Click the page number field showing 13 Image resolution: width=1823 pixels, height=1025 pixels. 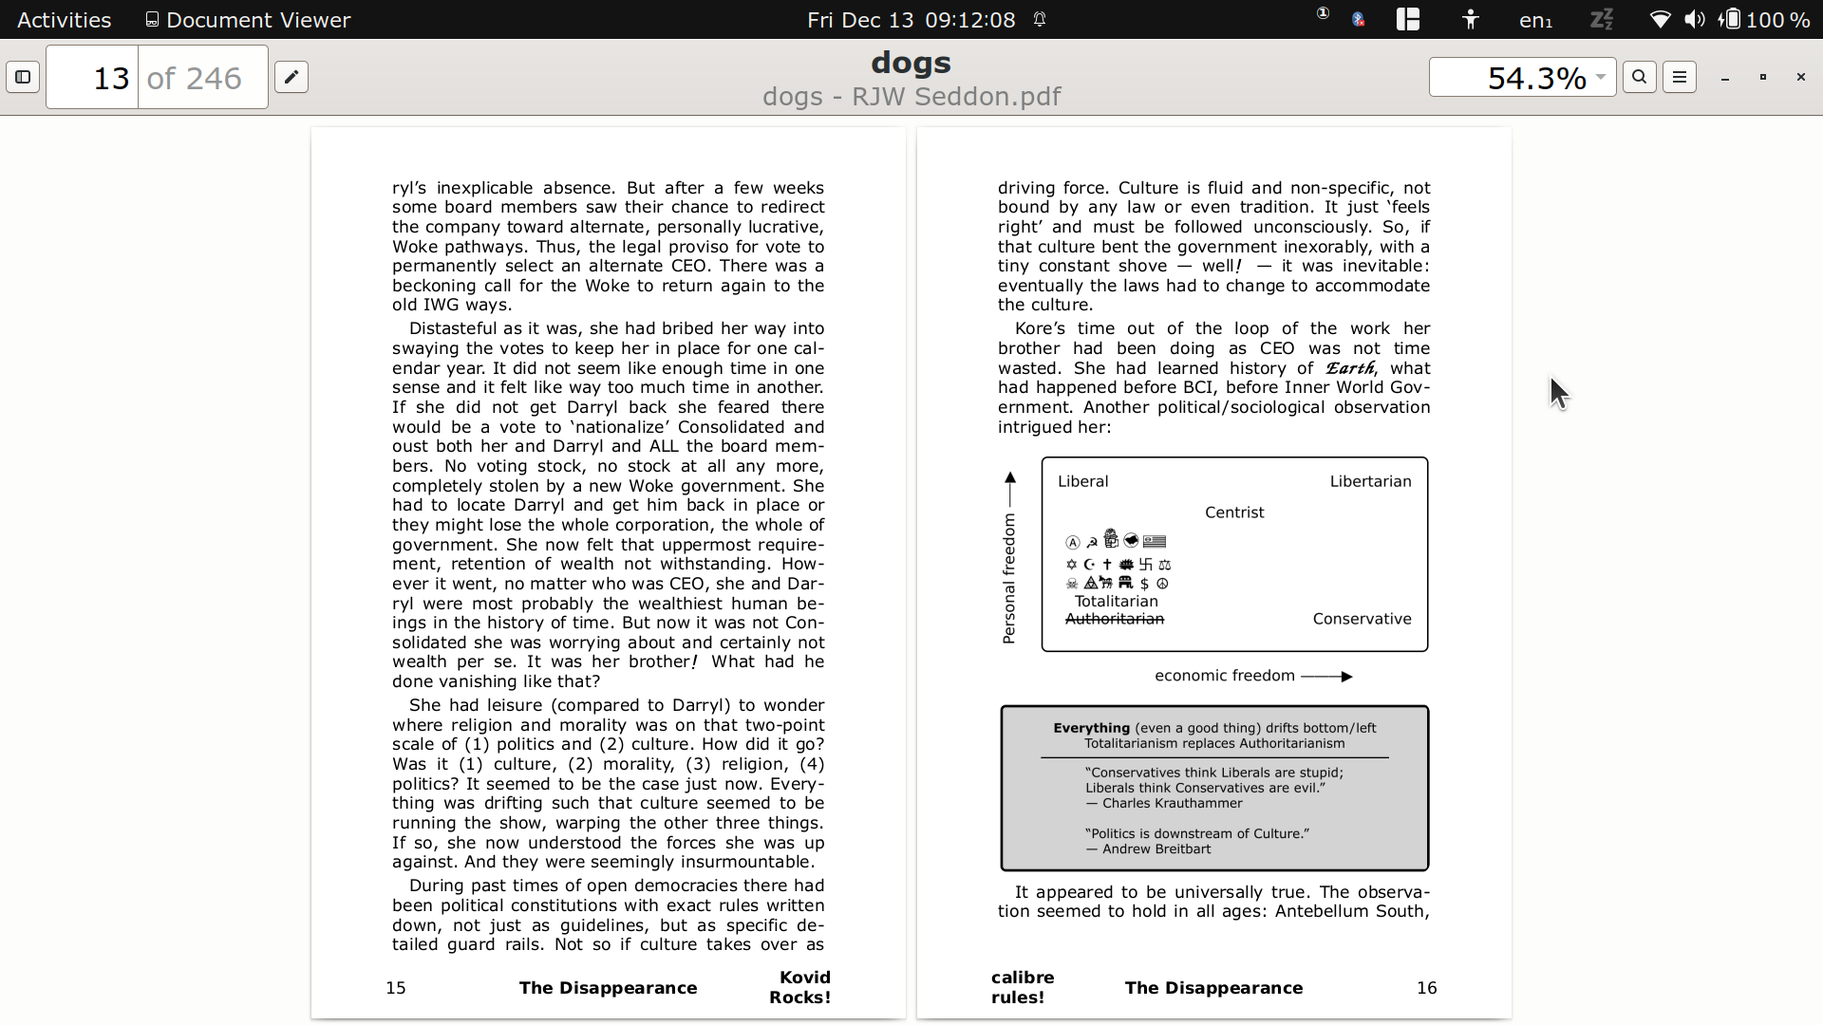point(92,77)
